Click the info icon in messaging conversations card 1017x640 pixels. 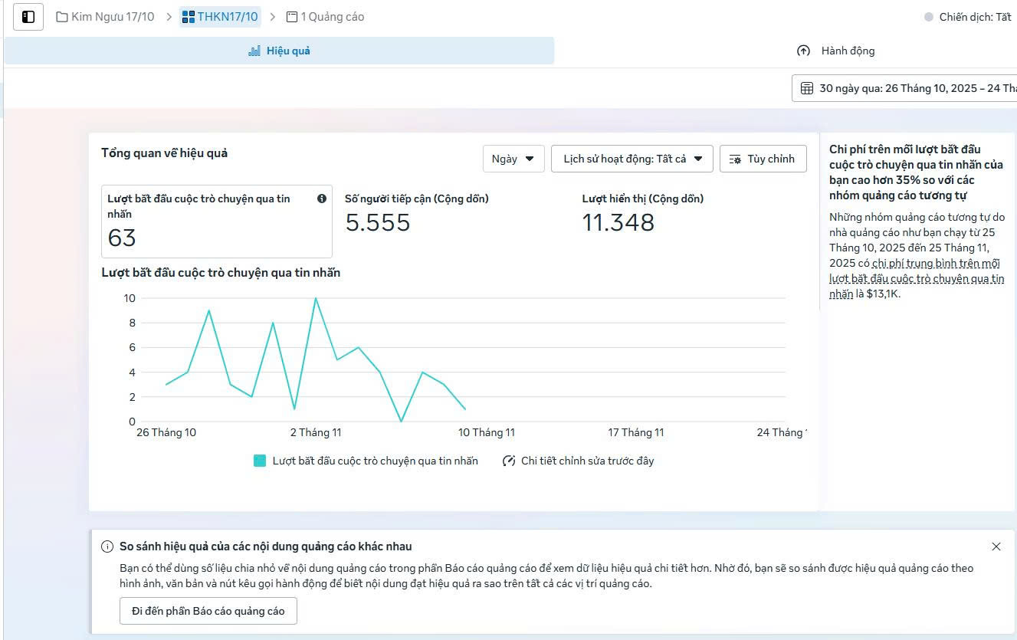click(x=322, y=199)
